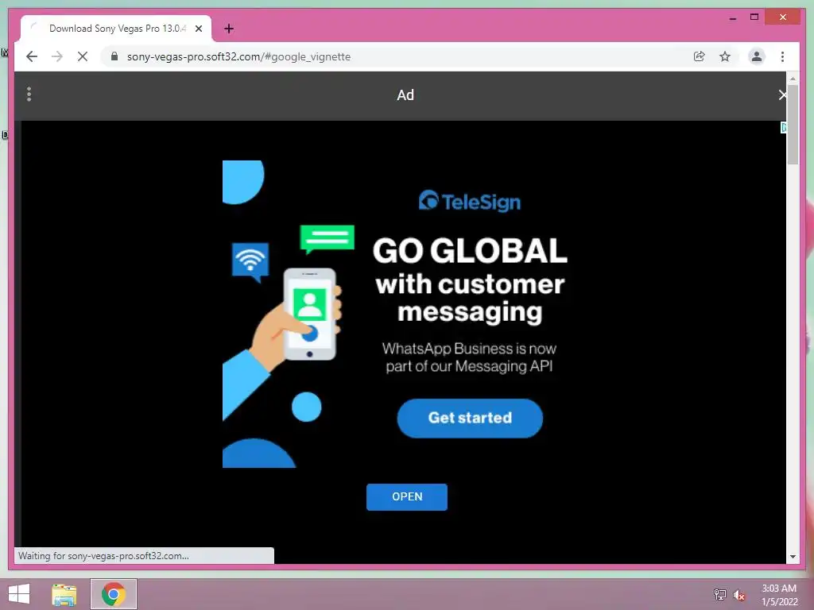The height and width of the screenshot is (610, 814).
Task: Click the phone illustration in the ad
Action: point(309,314)
